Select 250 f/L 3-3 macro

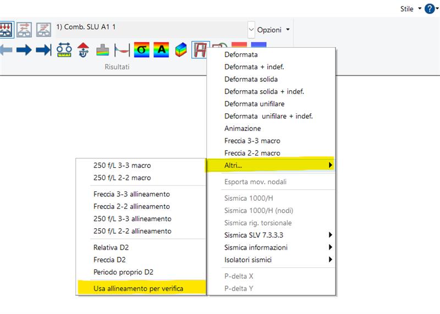click(x=141, y=166)
